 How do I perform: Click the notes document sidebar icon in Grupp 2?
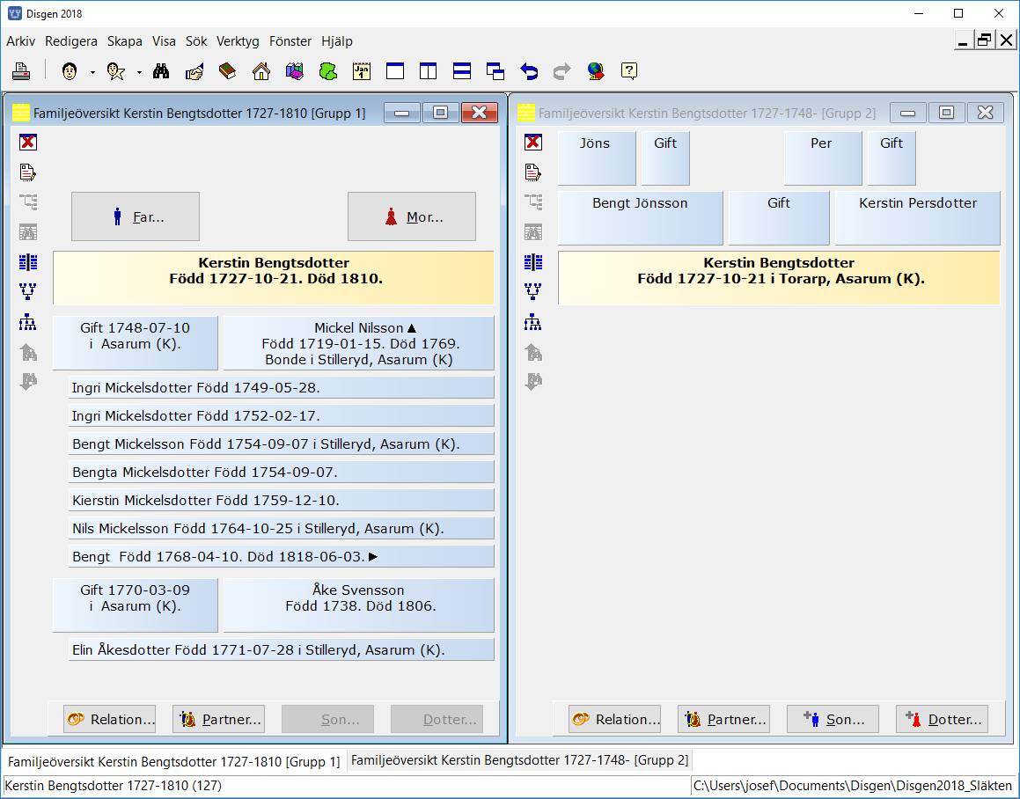click(x=533, y=172)
